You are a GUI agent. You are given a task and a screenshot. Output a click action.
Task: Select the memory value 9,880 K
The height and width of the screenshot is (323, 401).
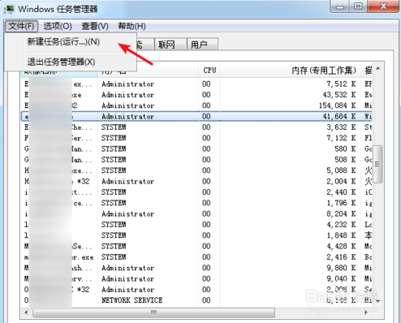(341, 268)
